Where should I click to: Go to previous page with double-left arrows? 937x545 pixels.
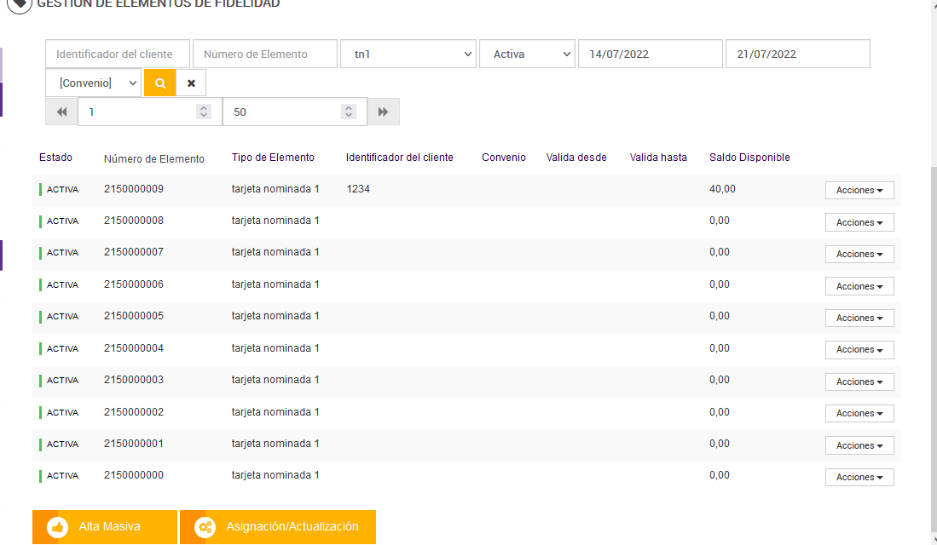coord(61,112)
